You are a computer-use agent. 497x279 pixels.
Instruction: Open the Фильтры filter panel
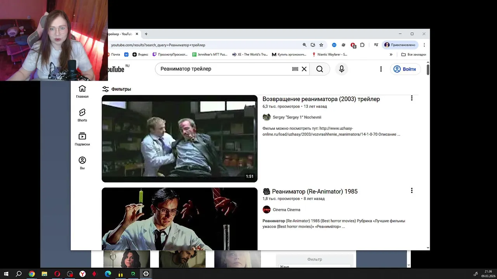click(116, 89)
